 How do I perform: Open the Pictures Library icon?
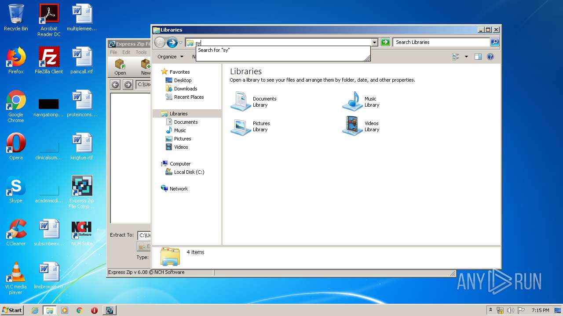click(250, 126)
